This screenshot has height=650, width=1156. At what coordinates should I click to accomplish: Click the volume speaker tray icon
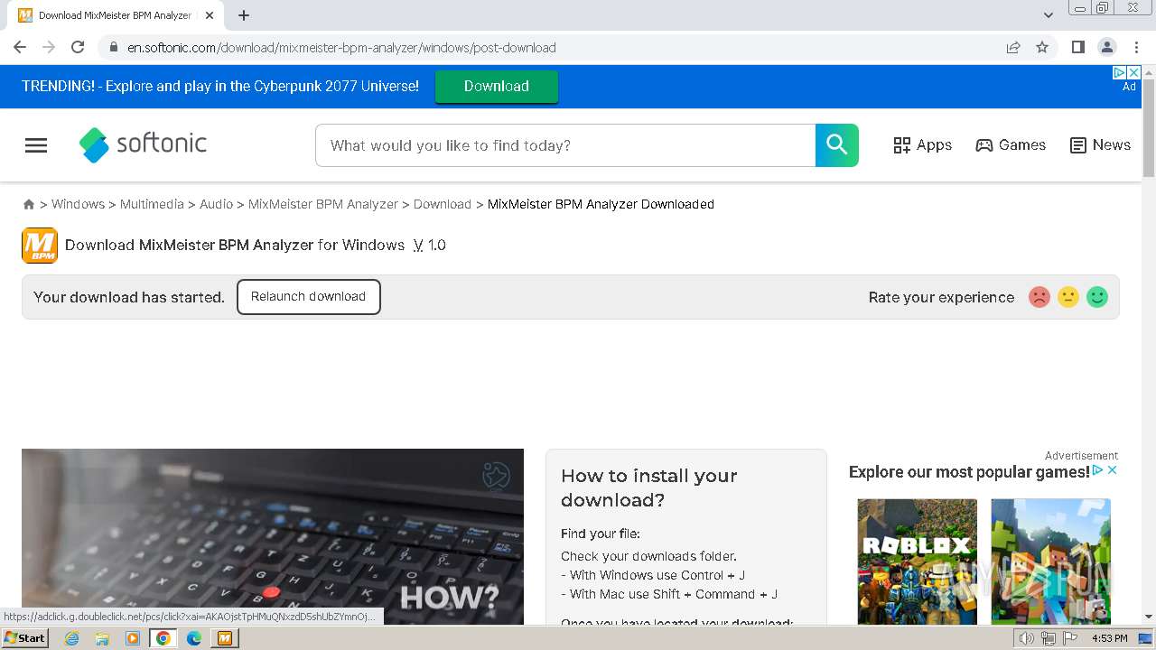[x=1027, y=638]
